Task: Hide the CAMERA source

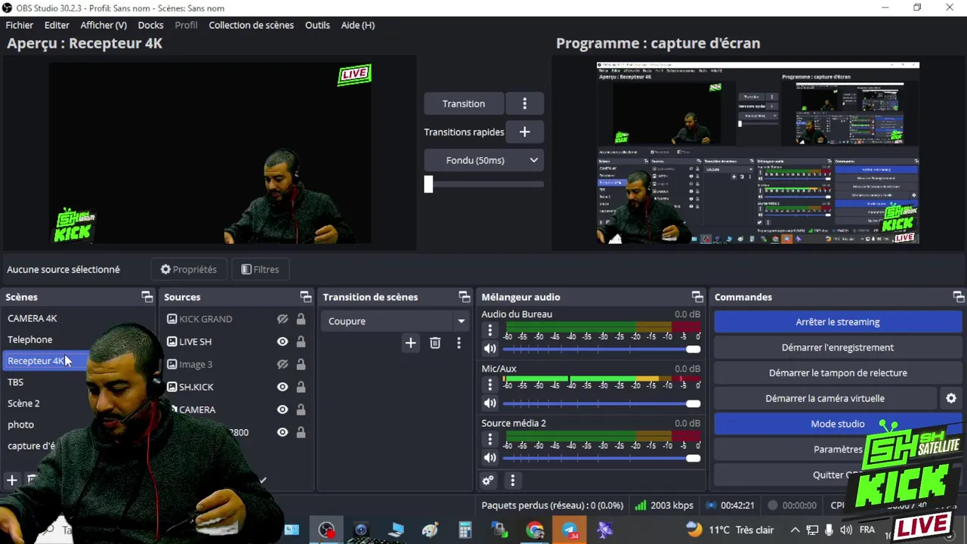Action: [283, 410]
